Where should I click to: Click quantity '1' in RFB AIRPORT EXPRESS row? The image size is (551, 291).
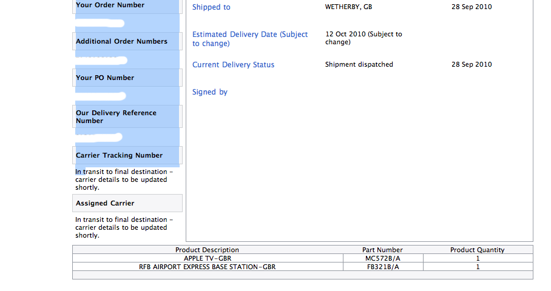(478, 267)
